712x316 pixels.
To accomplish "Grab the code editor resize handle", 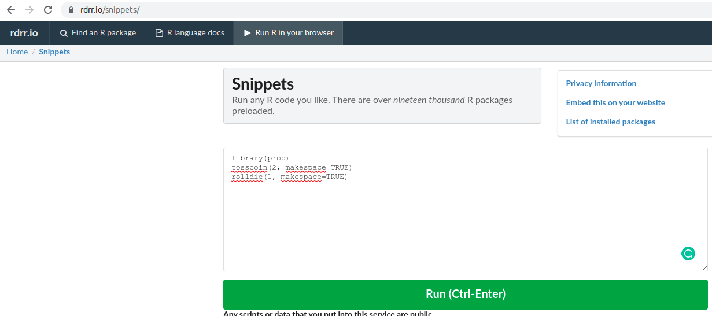I will coord(704,268).
